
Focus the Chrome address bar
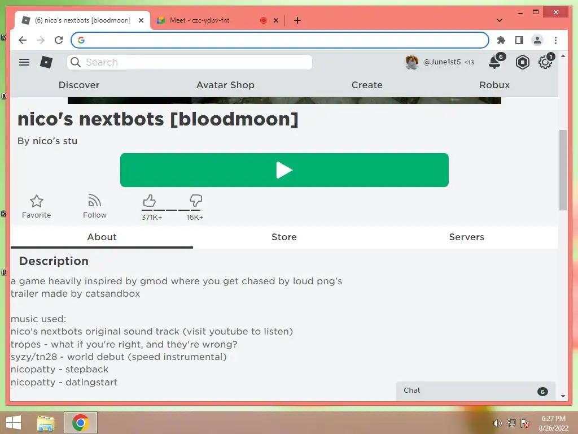point(280,40)
